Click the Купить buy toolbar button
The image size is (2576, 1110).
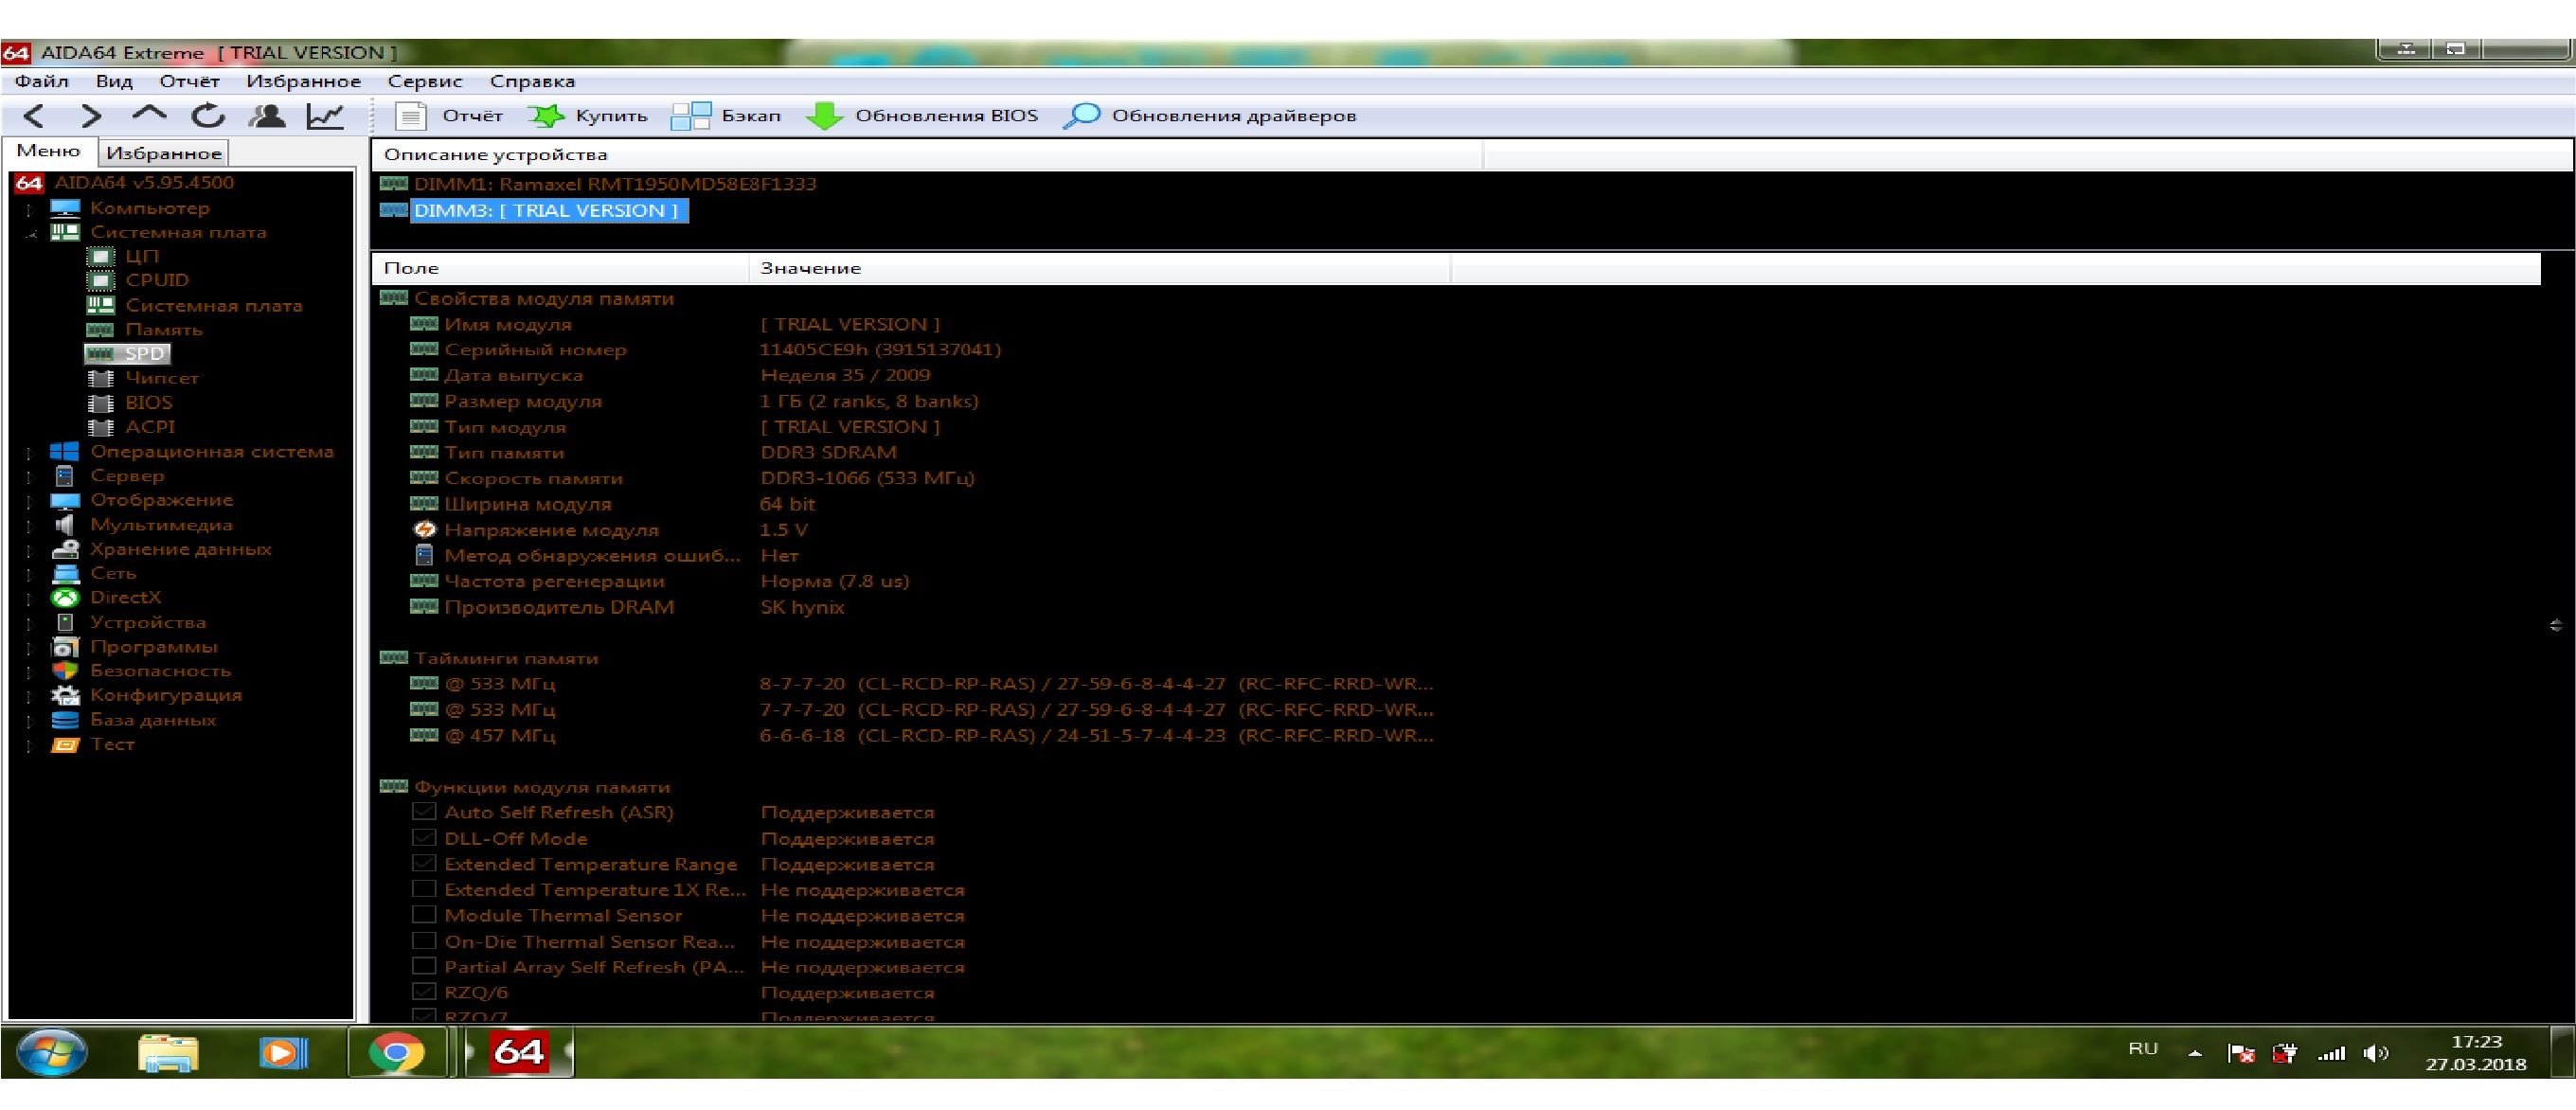(588, 116)
